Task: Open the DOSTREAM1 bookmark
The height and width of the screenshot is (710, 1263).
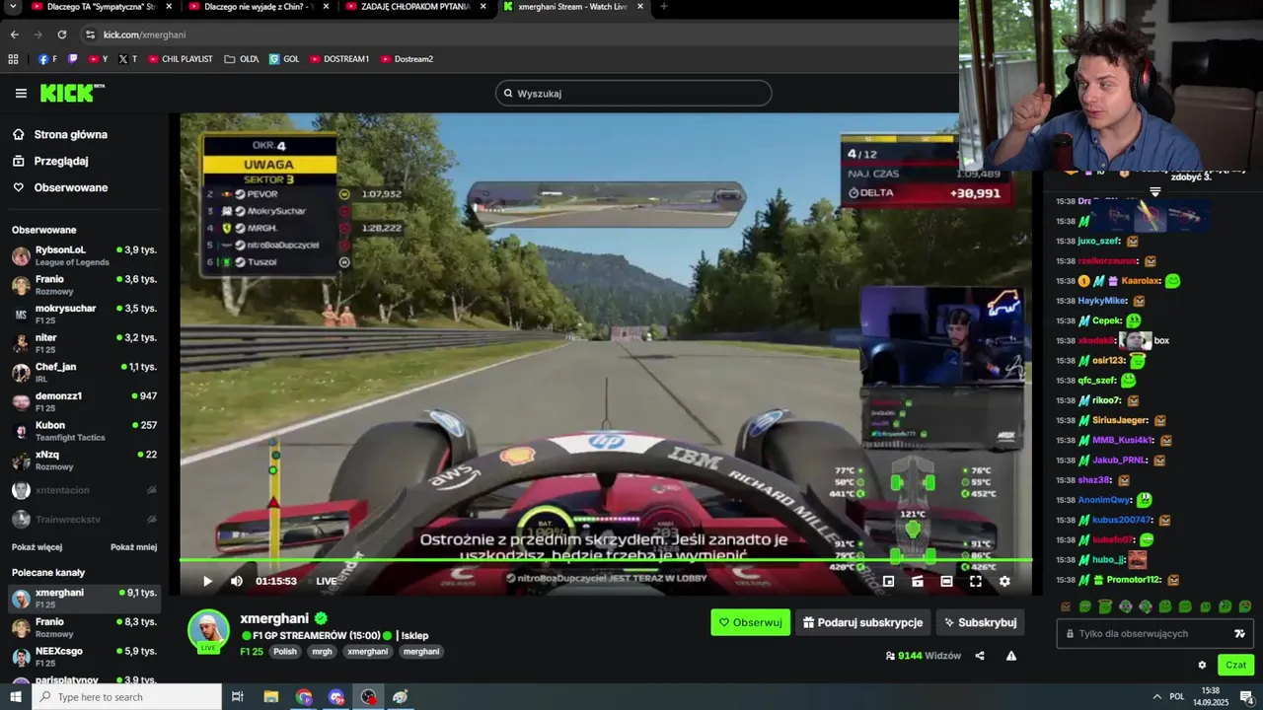Action: tap(339, 59)
